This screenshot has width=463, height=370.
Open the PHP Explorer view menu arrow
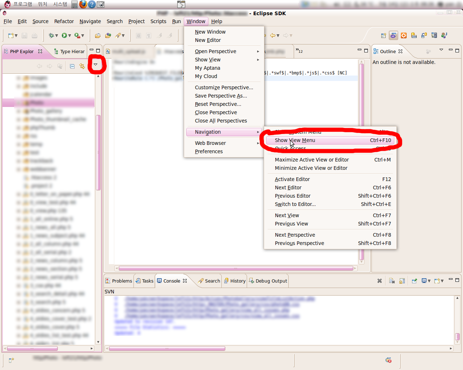95,65
